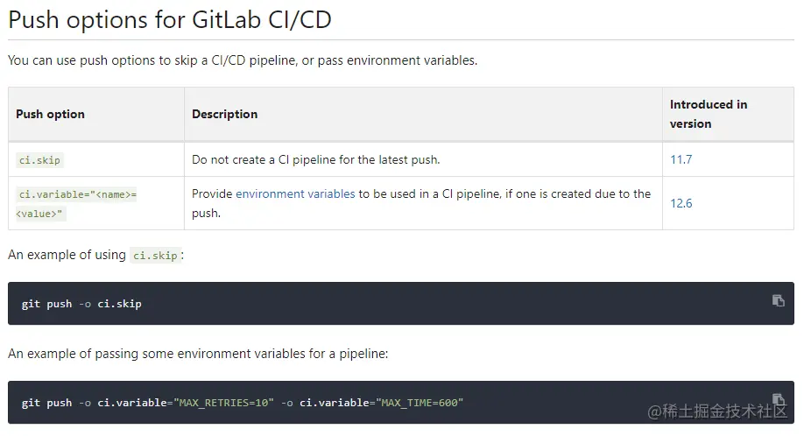804x436 pixels.
Task: Click the intro paragraph about push options
Action: coord(242,60)
